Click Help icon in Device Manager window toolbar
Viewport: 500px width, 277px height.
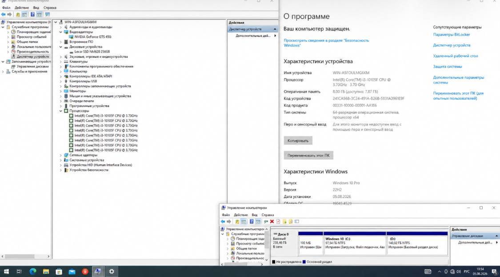pyautogui.click(x=32, y=14)
